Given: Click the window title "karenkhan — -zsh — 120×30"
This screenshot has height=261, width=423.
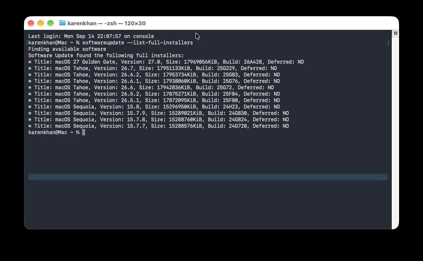Looking at the screenshot, I should click(x=106, y=23).
